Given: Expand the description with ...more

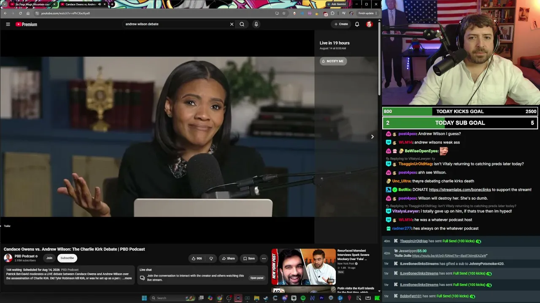Looking at the screenshot, I should [x=127, y=278].
